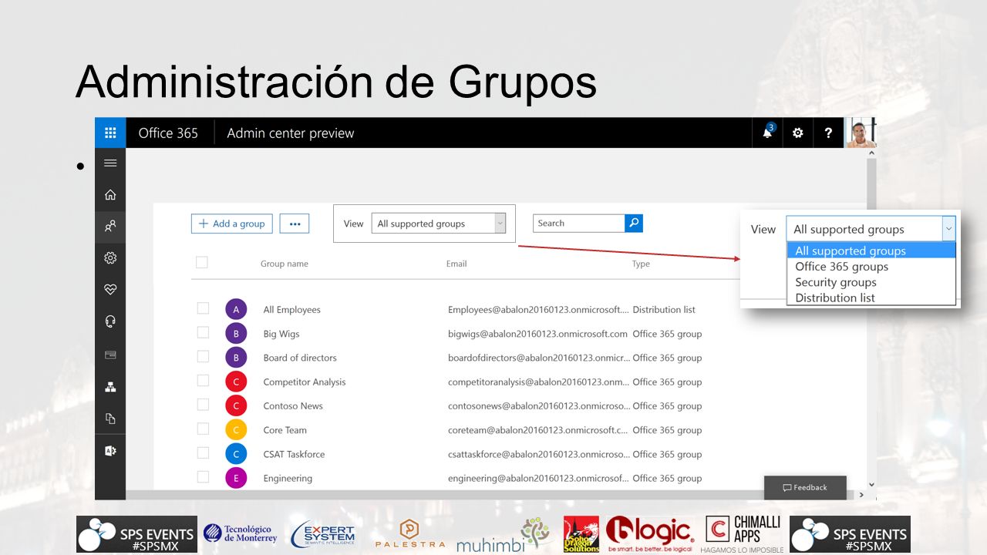Check the Board of directors row checkbox
The image size is (987, 555).
[203, 356]
